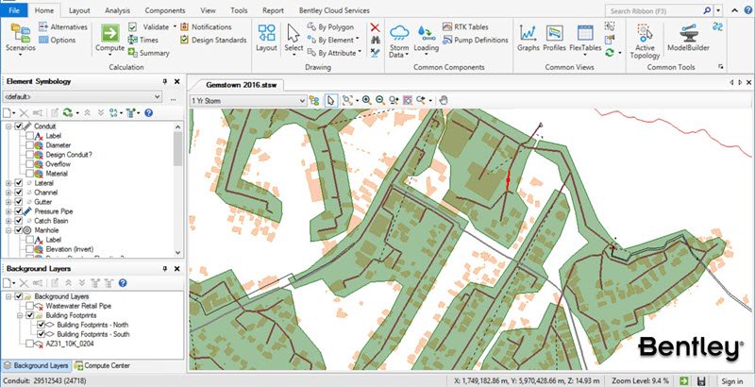Uncheck the Pressure Pipe checkbox
755x387 pixels.
click(18, 211)
